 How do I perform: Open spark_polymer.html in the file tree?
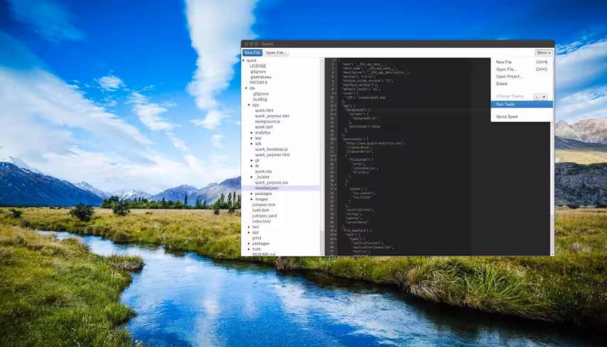pos(272,155)
